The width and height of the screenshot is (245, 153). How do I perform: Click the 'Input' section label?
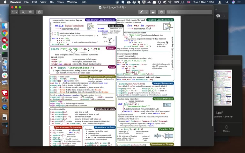coord(112,67)
